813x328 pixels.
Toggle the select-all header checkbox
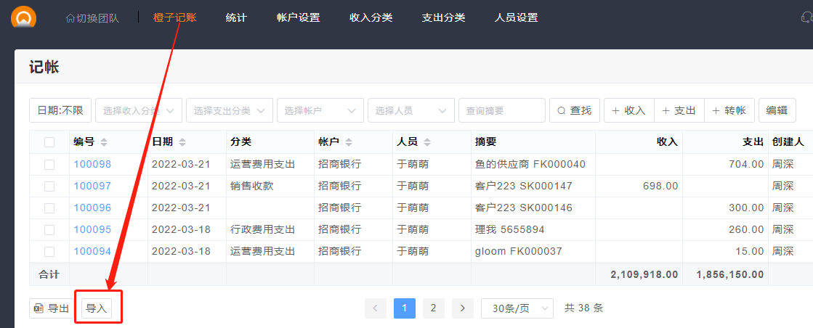pos(49,142)
